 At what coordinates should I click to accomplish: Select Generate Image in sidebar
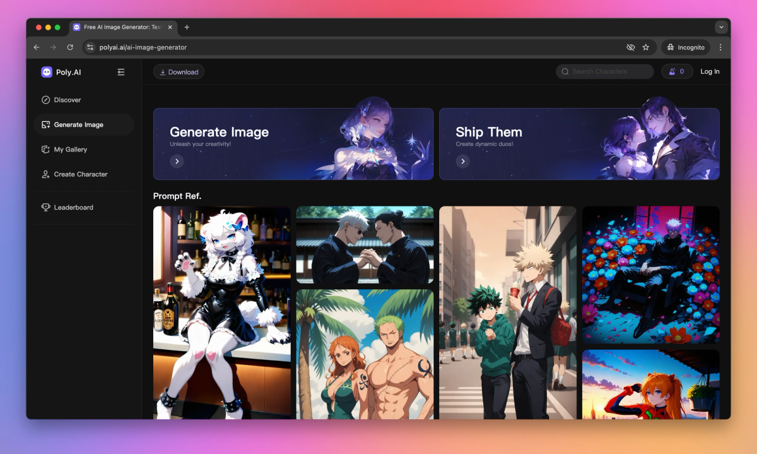pyautogui.click(x=84, y=124)
